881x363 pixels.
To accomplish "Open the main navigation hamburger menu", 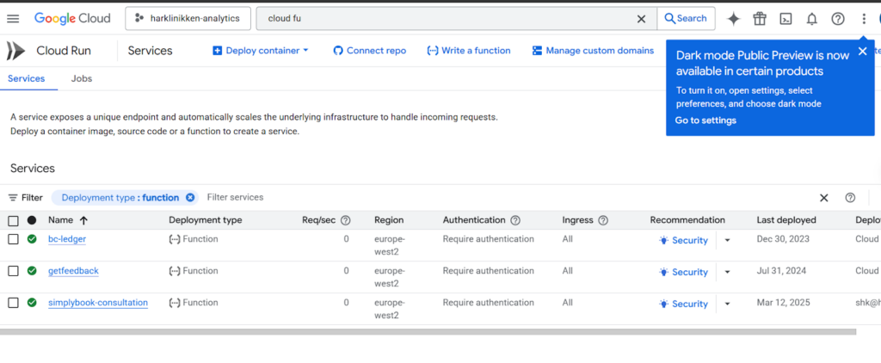I will (x=13, y=18).
